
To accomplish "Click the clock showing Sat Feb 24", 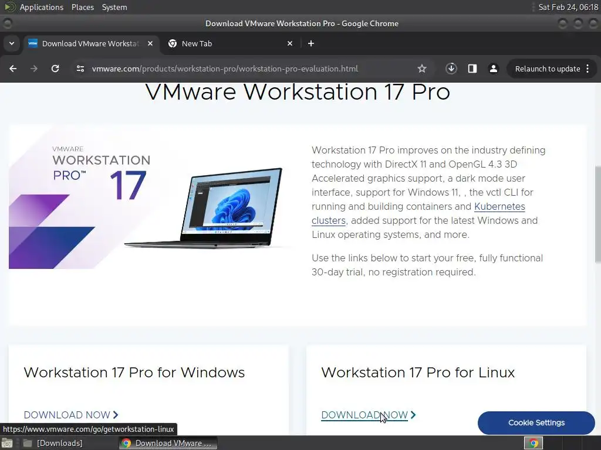I will click(x=568, y=7).
